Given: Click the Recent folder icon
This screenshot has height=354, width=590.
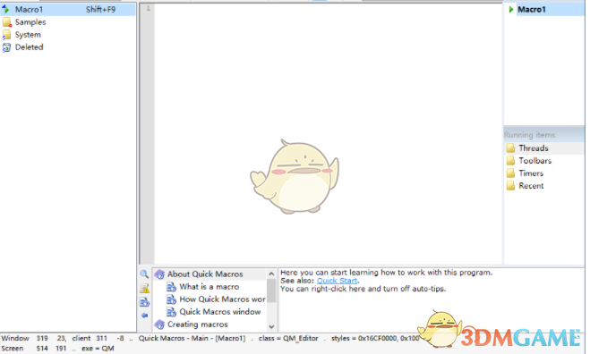Looking at the screenshot, I should [x=510, y=186].
